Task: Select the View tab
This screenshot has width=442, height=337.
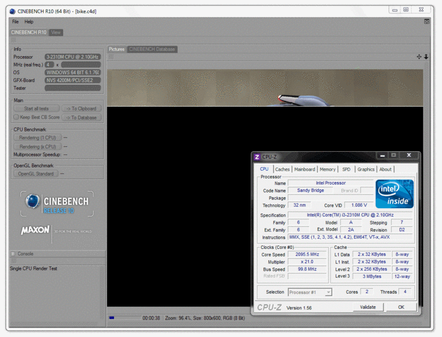Action: [x=56, y=33]
